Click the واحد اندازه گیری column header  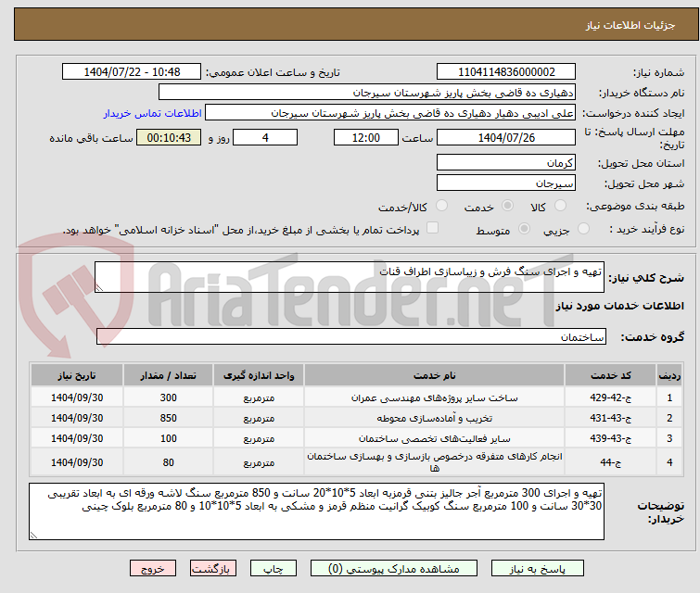tap(259, 375)
